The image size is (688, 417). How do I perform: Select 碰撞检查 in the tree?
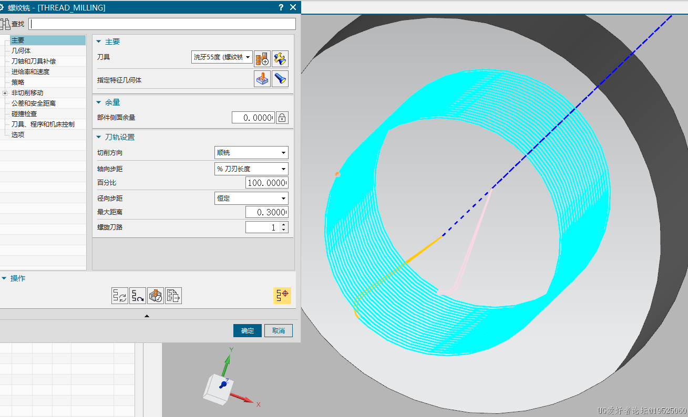24,114
